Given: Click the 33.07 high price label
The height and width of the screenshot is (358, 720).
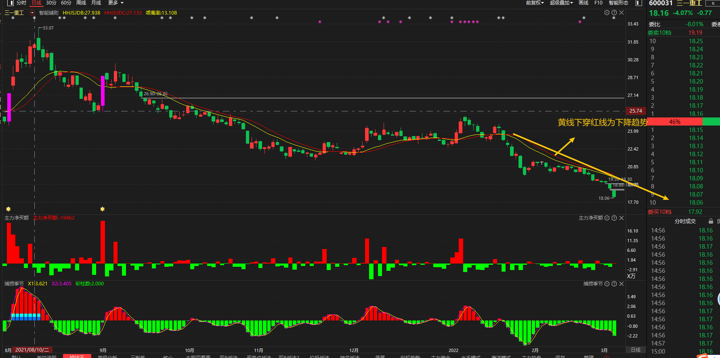Looking at the screenshot, I should (48, 28).
